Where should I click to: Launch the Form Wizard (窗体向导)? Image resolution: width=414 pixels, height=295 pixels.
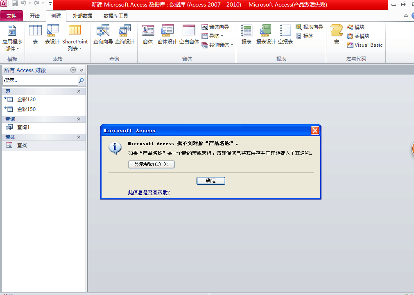pos(215,27)
